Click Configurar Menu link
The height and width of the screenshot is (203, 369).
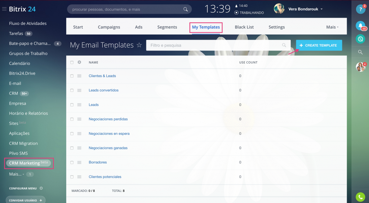tap(23, 189)
